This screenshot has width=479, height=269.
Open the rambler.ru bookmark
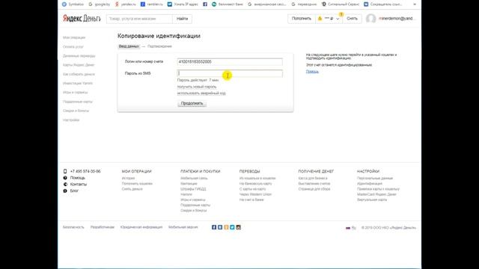point(151,4)
